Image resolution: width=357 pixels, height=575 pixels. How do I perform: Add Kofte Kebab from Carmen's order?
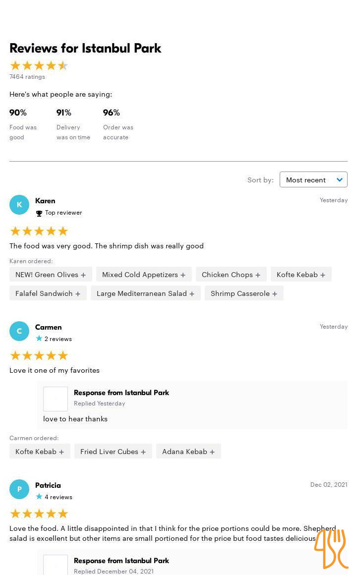(x=40, y=452)
